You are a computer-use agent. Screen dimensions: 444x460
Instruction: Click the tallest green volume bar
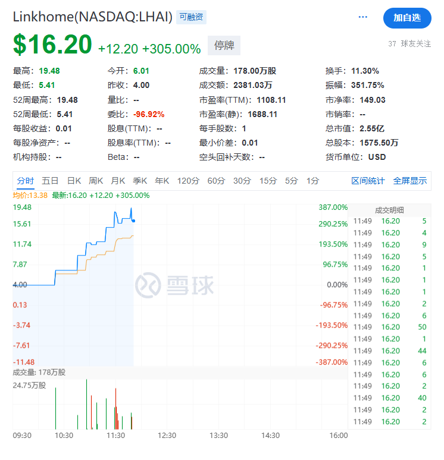[x=87, y=404]
